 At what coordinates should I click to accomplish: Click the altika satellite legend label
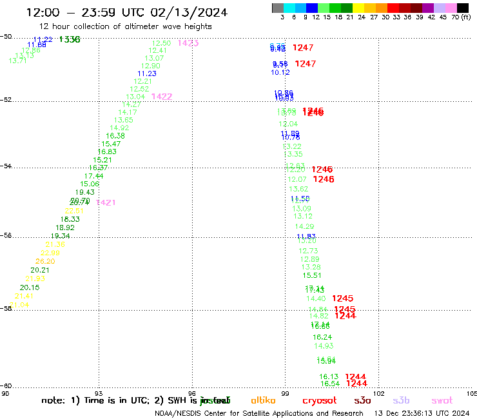click(263, 400)
